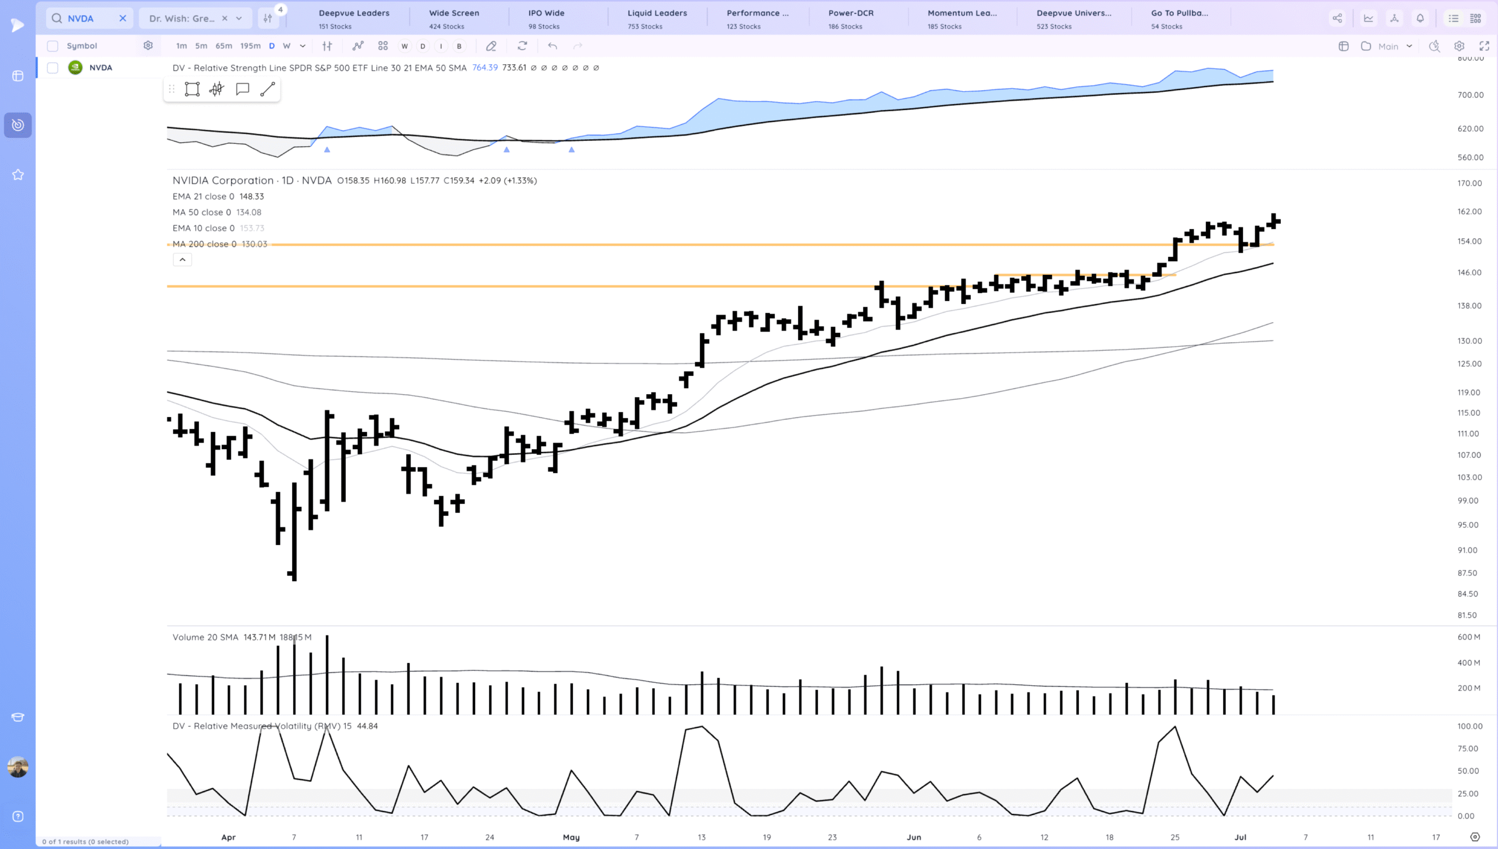Click the time axis settings icon
Screen dimensions: 1498x849
coord(1475,837)
